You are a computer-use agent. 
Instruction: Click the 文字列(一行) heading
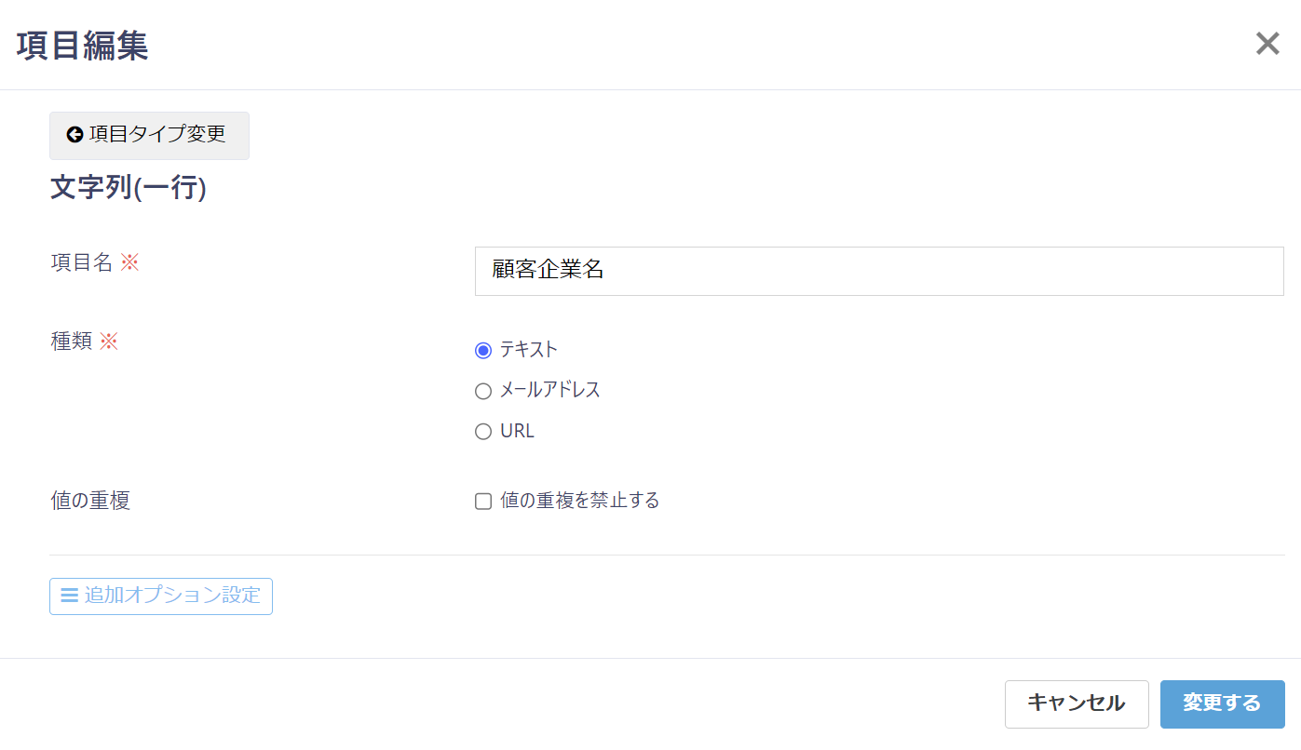point(128,188)
